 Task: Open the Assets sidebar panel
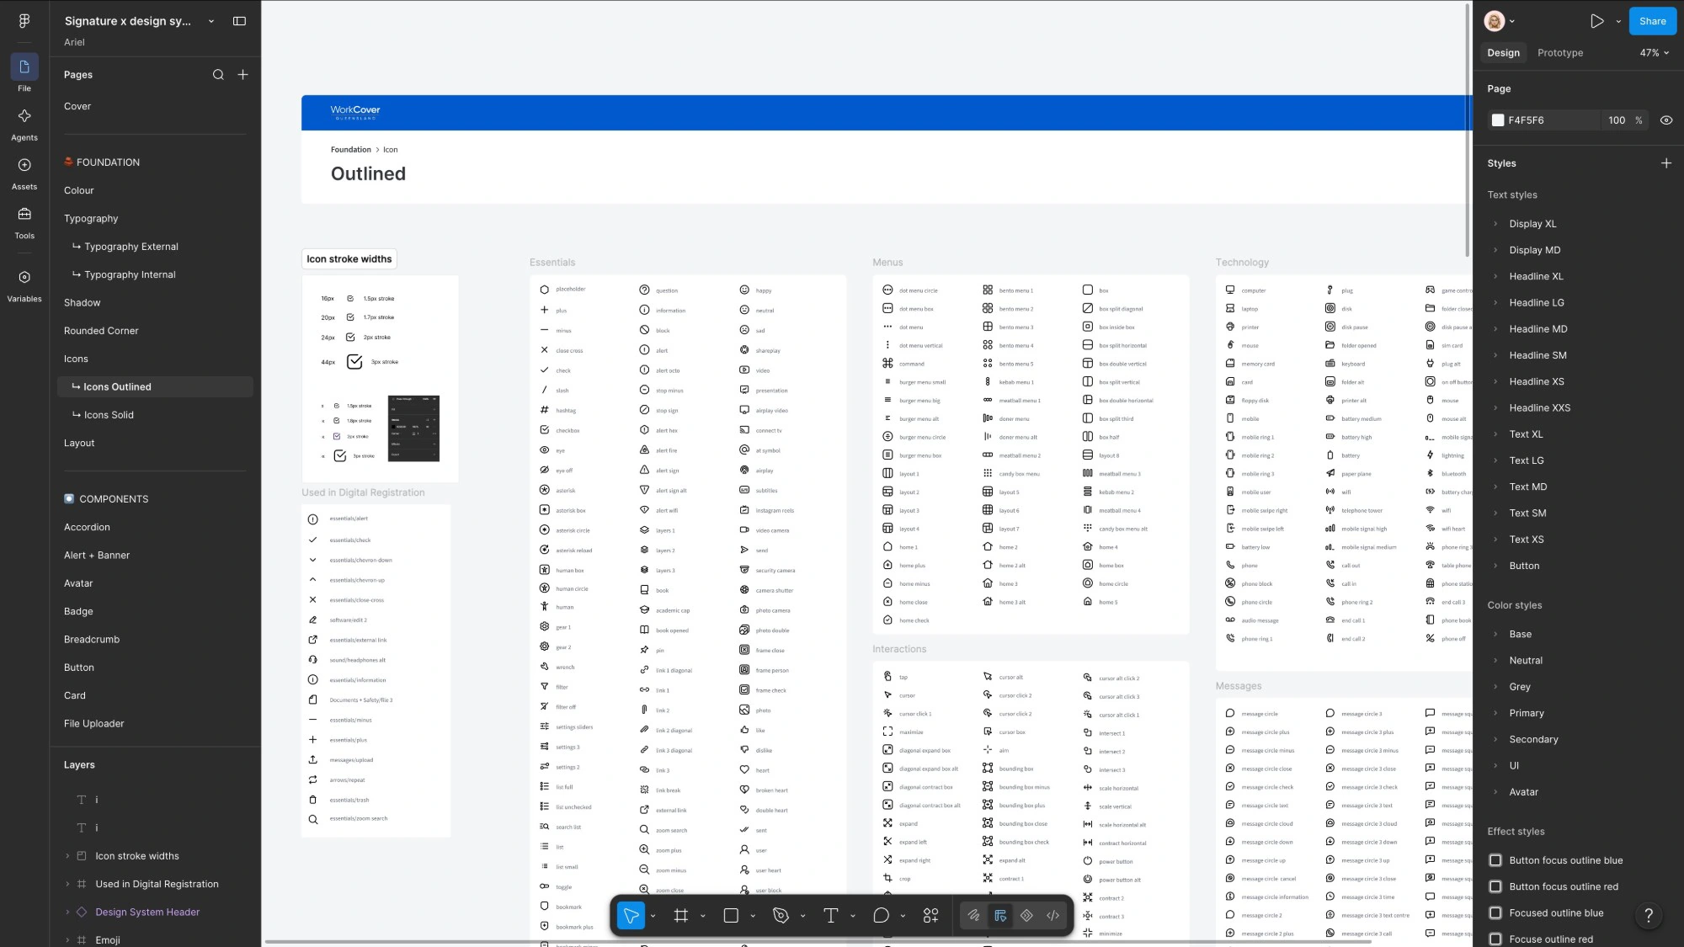(24, 165)
